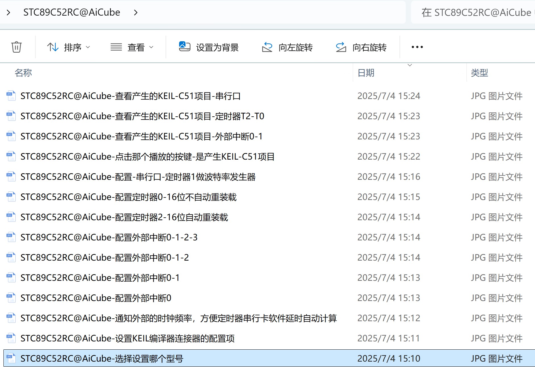535x367 pixels.
Task: Select file 配置定时器0-16位不自动重装载
Action: coord(128,197)
